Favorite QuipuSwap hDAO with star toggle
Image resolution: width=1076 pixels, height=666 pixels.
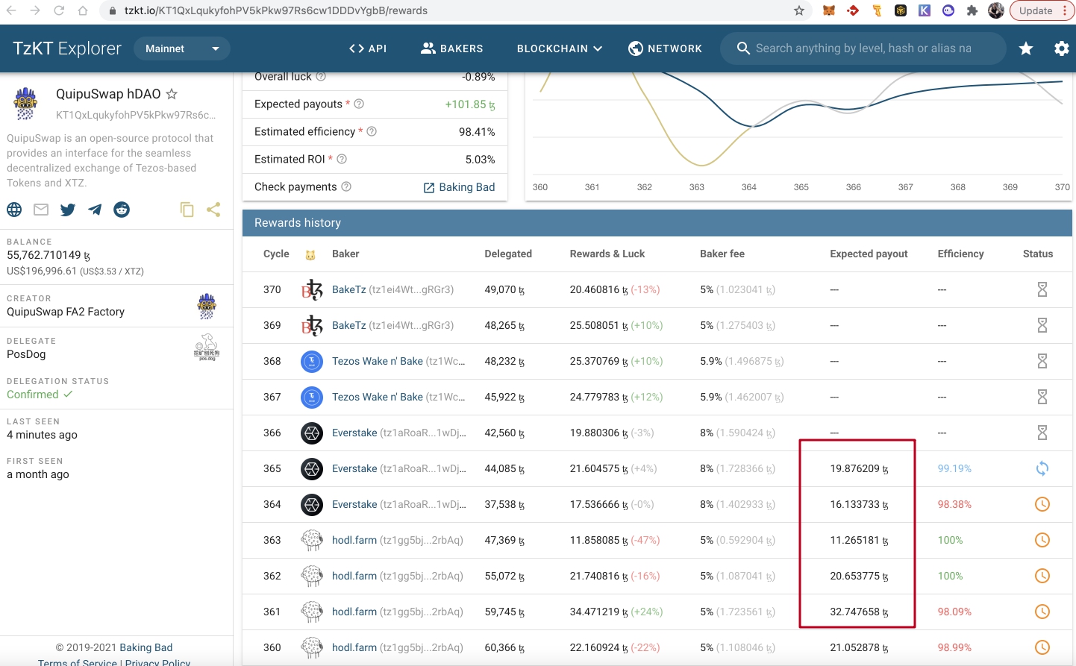pyautogui.click(x=172, y=94)
